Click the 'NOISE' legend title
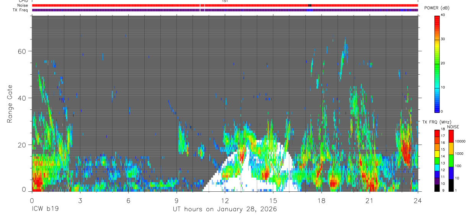470x217 pixels. 453,127
